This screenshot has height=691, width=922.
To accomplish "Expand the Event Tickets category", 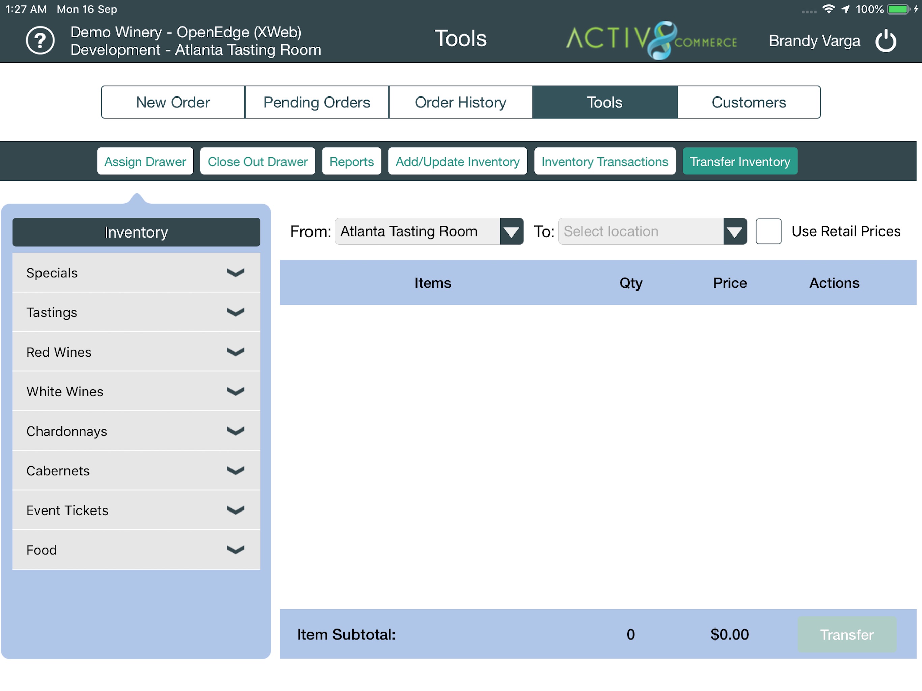I will 136,510.
